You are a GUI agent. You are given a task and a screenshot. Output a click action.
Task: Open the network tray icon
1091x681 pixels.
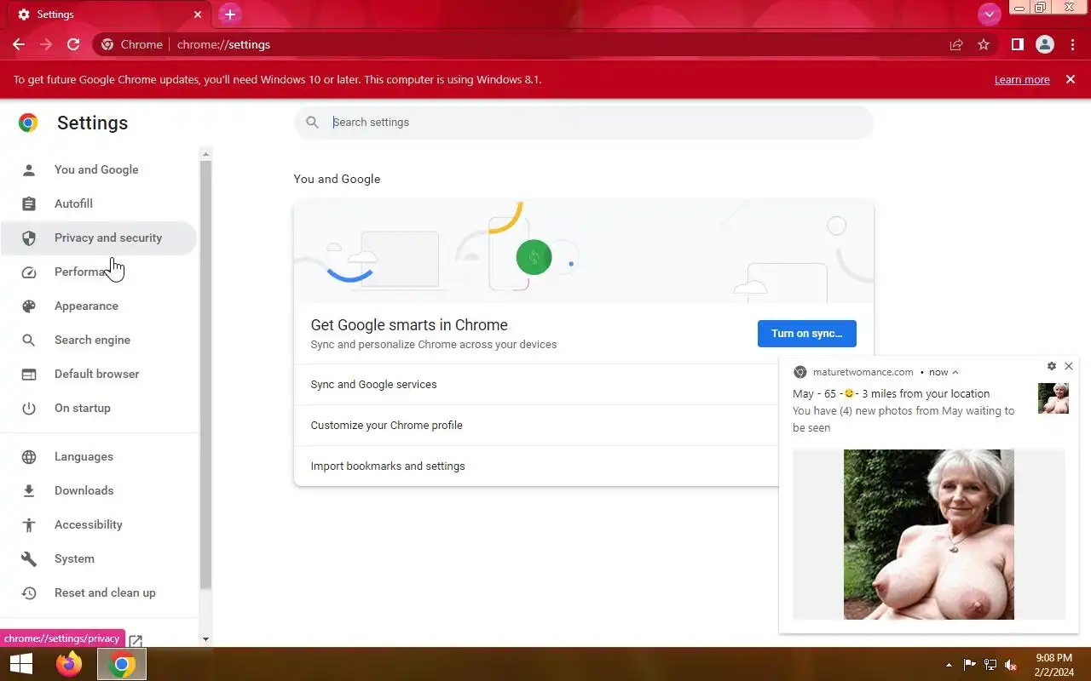tap(990, 665)
